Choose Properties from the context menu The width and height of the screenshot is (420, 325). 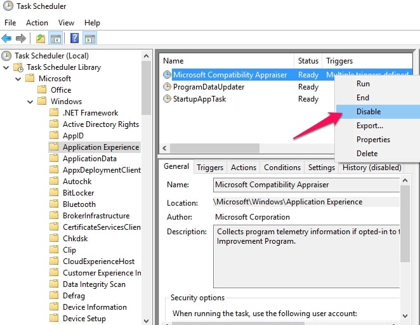coord(378,139)
